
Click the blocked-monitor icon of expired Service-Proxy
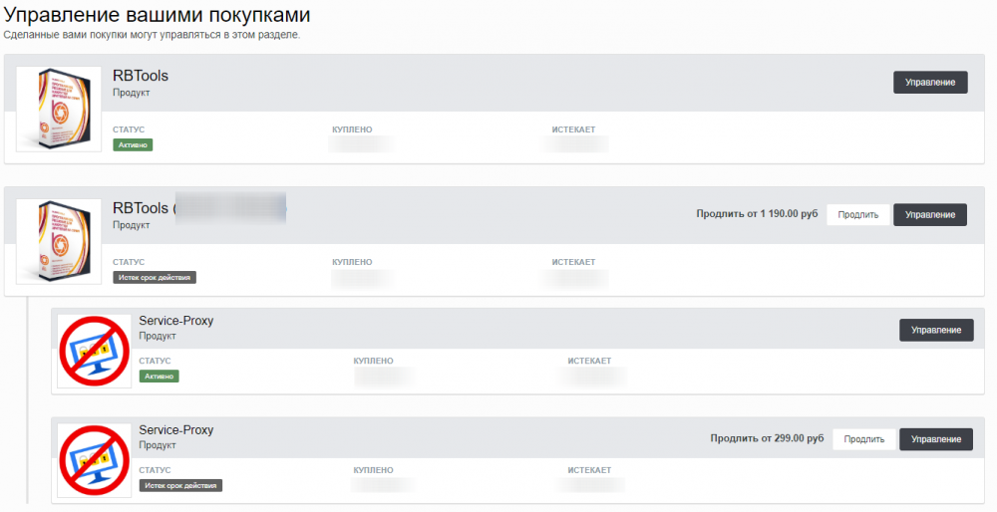click(x=94, y=460)
